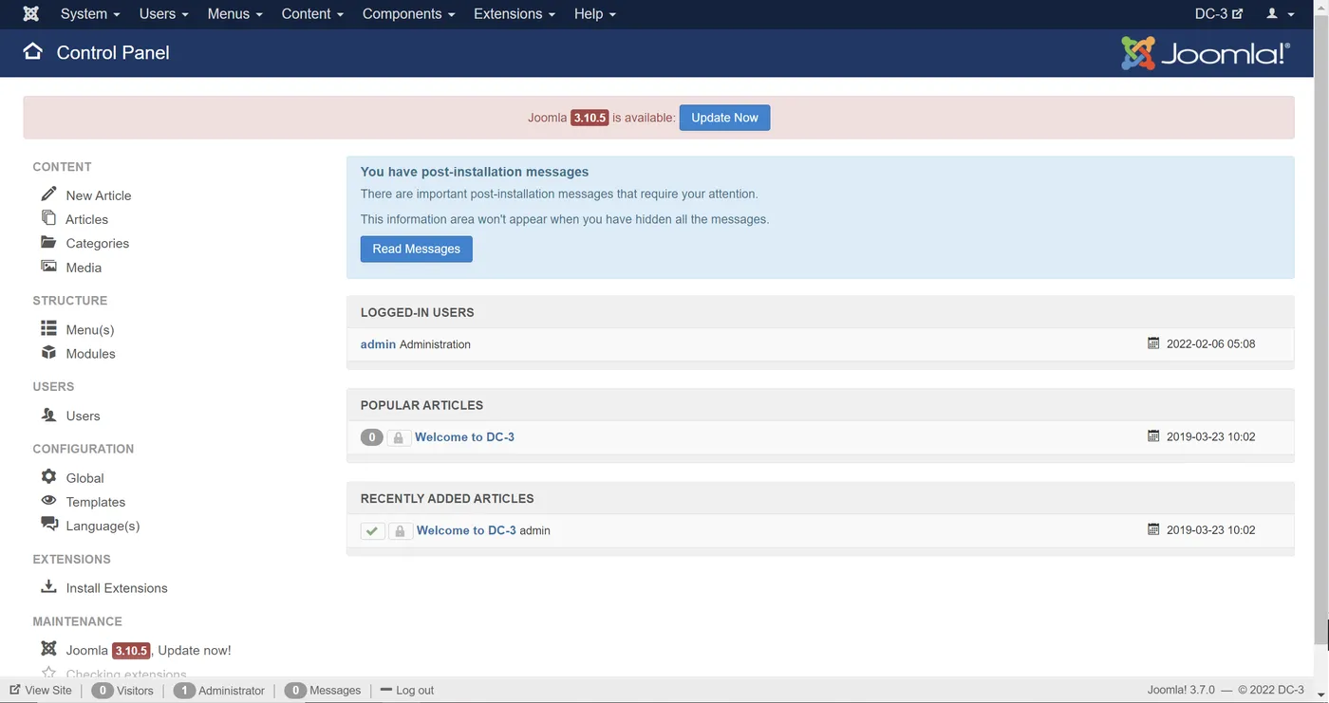Click the list icon beside Menu(s)
The width and height of the screenshot is (1329, 703).
49,328
